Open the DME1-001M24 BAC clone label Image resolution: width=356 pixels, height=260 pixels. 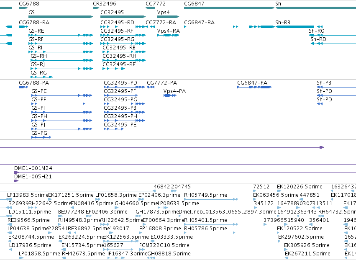33,168
